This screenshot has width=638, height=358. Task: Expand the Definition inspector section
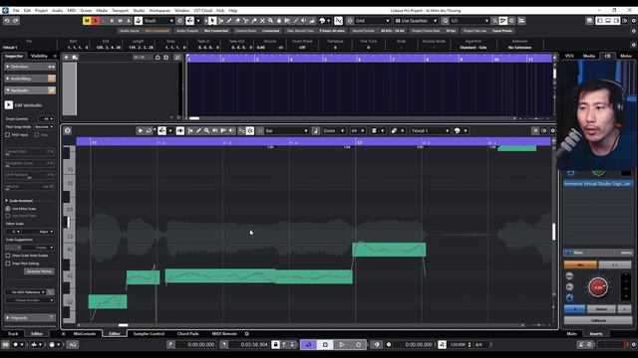click(x=29, y=67)
